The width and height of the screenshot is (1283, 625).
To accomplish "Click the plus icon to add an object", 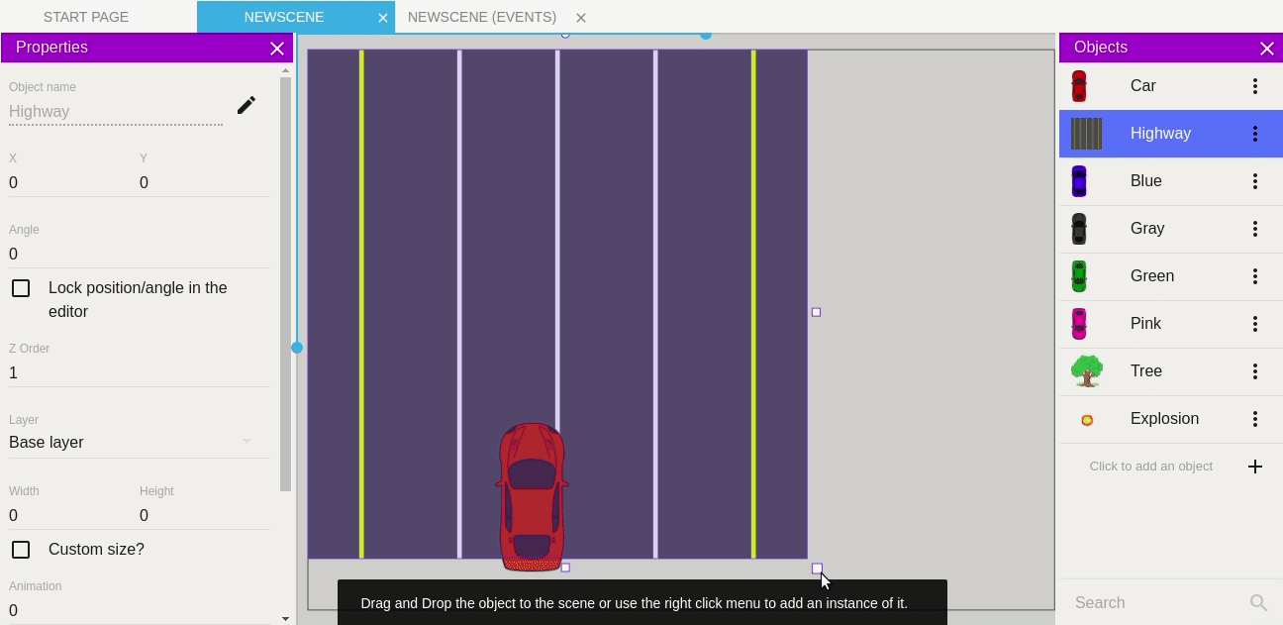I will pos(1254,467).
